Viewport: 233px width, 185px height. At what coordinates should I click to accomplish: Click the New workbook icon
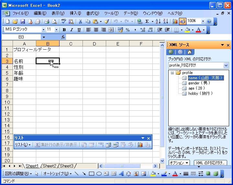click(7, 22)
